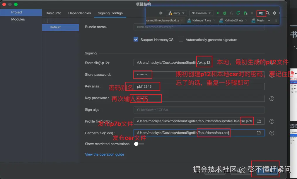Click the Run button in the toolbar
The width and height of the screenshot is (297, 179).
pyautogui.click(x=218, y=13)
